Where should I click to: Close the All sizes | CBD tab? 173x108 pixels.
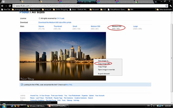(94, 2)
